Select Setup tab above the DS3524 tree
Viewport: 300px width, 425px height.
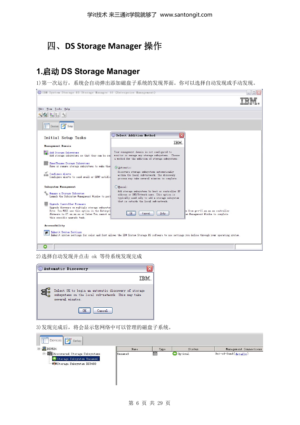(x=74, y=341)
